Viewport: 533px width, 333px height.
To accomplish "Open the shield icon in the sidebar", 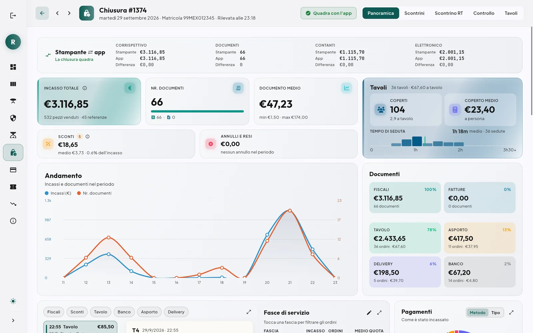I will tap(13, 118).
